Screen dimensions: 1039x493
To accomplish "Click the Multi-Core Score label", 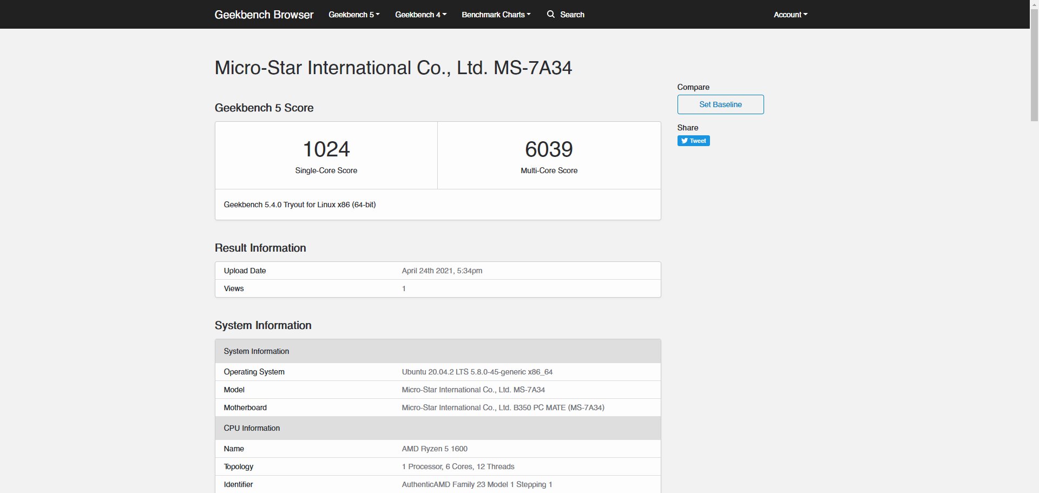I will coord(549,170).
